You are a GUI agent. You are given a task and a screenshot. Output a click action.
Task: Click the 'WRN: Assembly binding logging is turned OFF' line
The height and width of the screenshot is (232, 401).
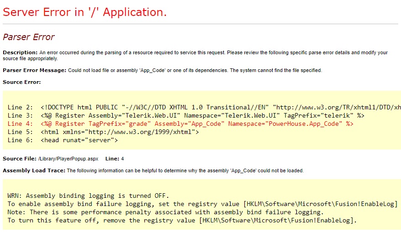pyautogui.click(x=88, y=196)
